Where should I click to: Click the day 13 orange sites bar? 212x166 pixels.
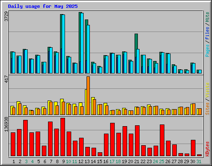coord(88,95)
